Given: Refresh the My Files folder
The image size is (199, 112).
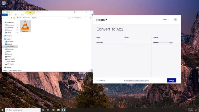Looking at the screenshot, I should (x=69, y=18).
